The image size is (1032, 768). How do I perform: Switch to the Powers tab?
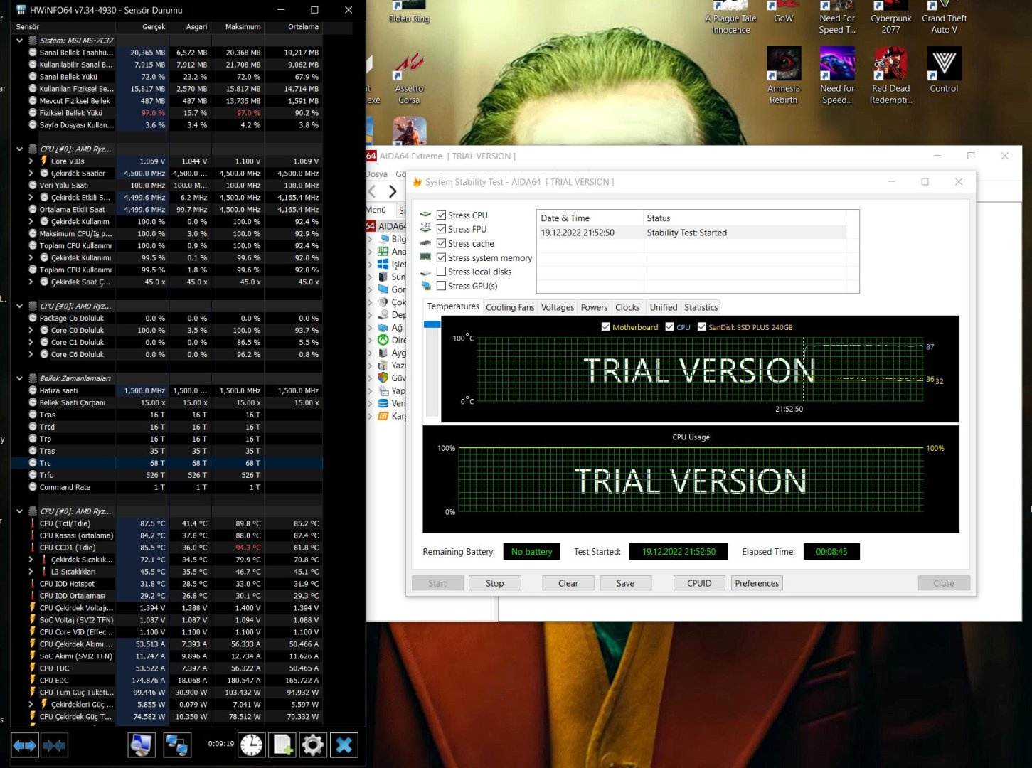point(594,307)
